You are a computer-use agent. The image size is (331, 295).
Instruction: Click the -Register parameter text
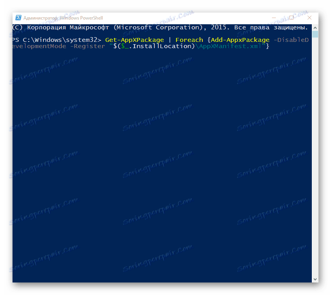[87, 46]
